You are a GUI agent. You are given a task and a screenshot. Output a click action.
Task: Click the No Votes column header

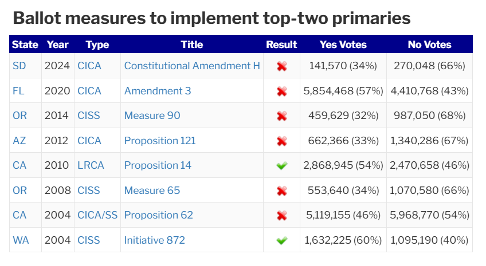pyautogui.click(x=429, y=44)
